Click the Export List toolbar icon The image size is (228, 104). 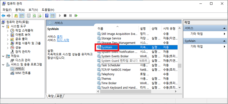40,16
